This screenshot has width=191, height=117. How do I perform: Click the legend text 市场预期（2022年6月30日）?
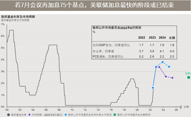[47, 115]
